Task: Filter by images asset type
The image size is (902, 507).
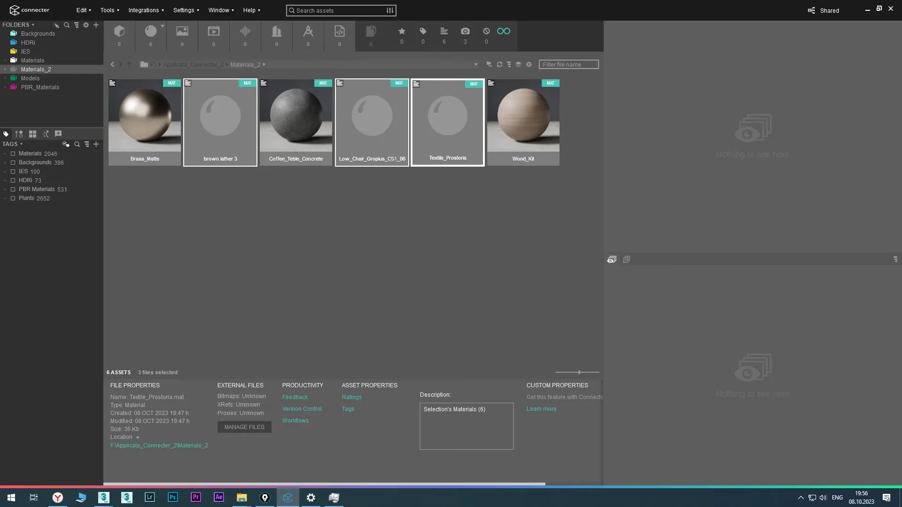Action: pyautogui.click(x=182, y=31)
